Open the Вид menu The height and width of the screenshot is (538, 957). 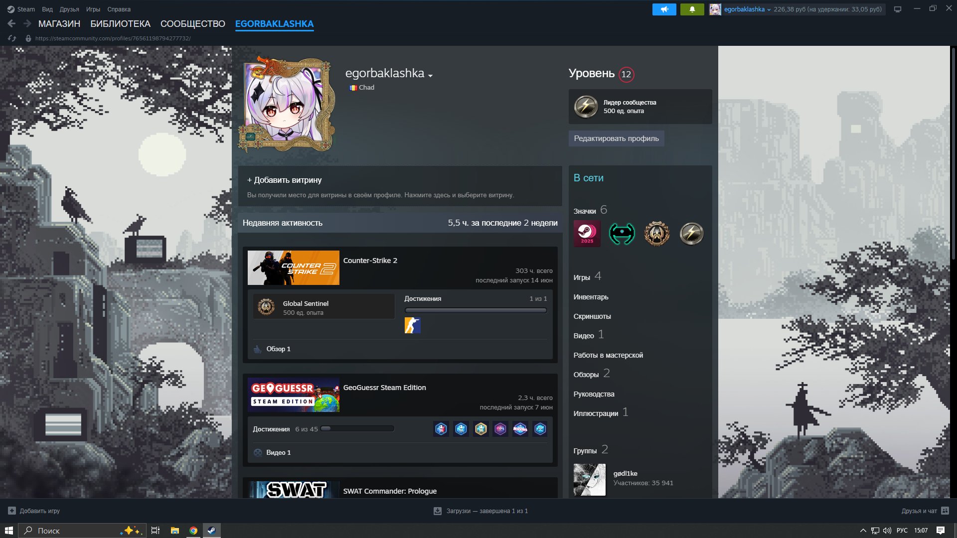(47, 9)
